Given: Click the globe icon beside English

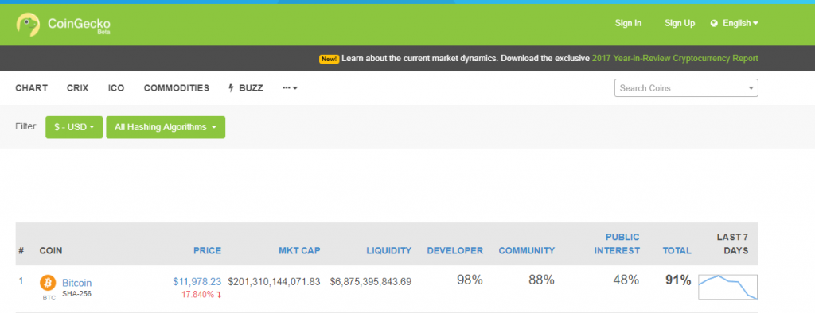Looking at the screenshot, I should tap(714, 23).
